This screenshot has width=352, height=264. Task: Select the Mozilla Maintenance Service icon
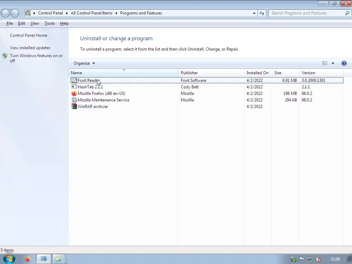[x=74, y=100]
